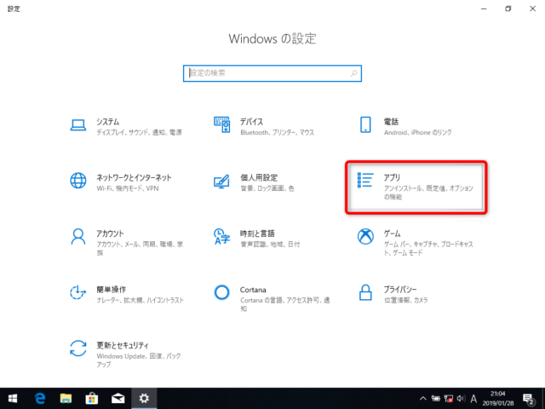The image size is (545, 409).
Task: Select the globe icon for ネットワークとインターネット
Action: click(x=78, y=181)
